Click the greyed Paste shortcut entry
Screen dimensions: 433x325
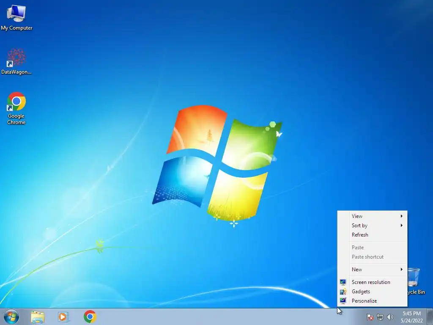[x=372, y=257]
